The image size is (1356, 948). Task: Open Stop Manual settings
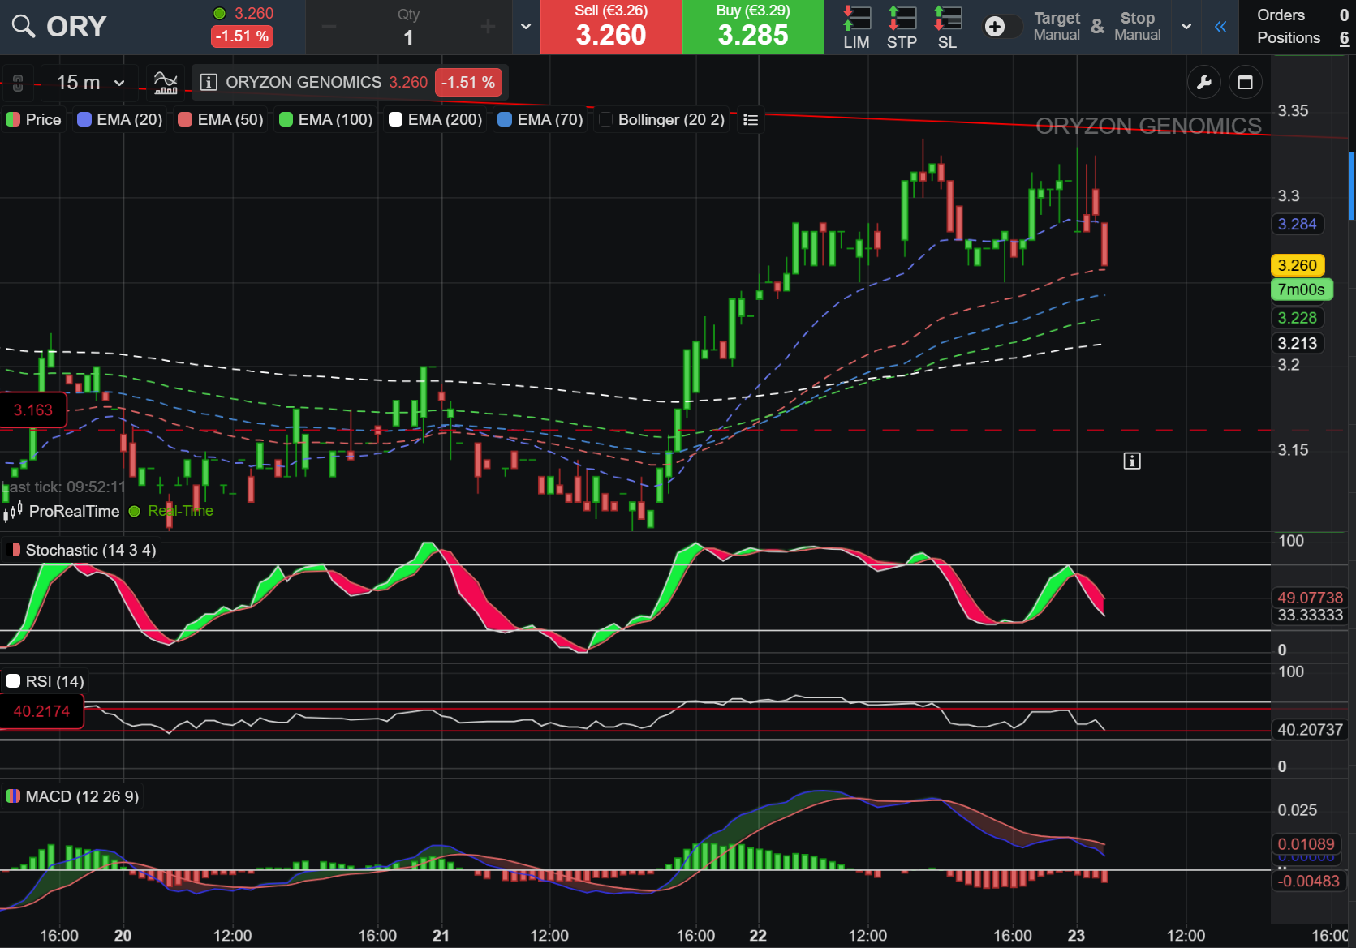(x=1137, y=26)
